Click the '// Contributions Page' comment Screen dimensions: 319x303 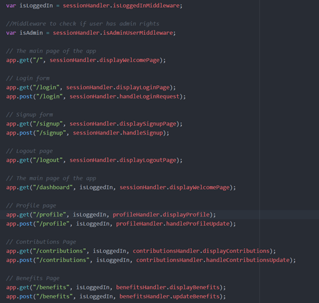(x=41, y=242)
